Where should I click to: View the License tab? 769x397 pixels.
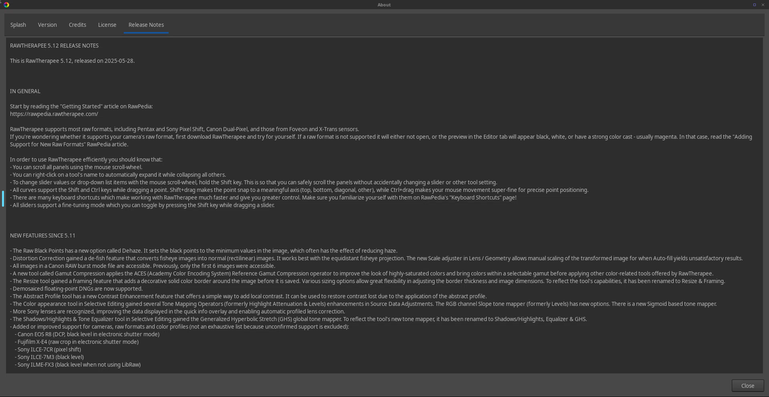click(107, 25)
